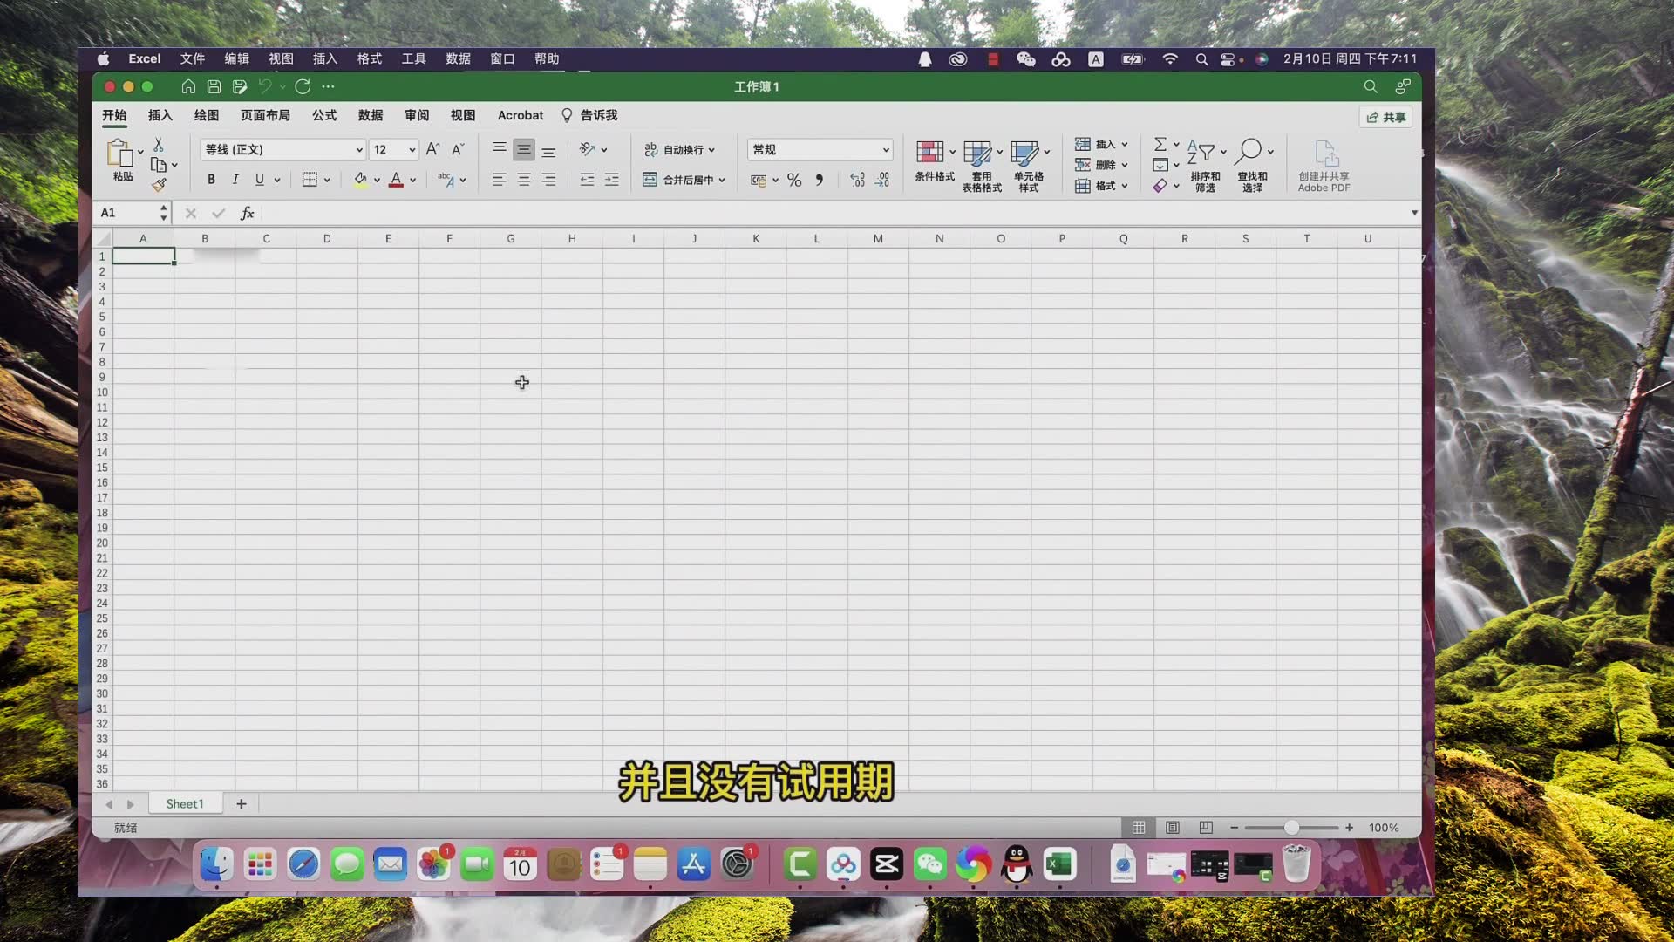Click the Format Painter brush icon
Screen dimensions: 1674x942
click(159, 185)
